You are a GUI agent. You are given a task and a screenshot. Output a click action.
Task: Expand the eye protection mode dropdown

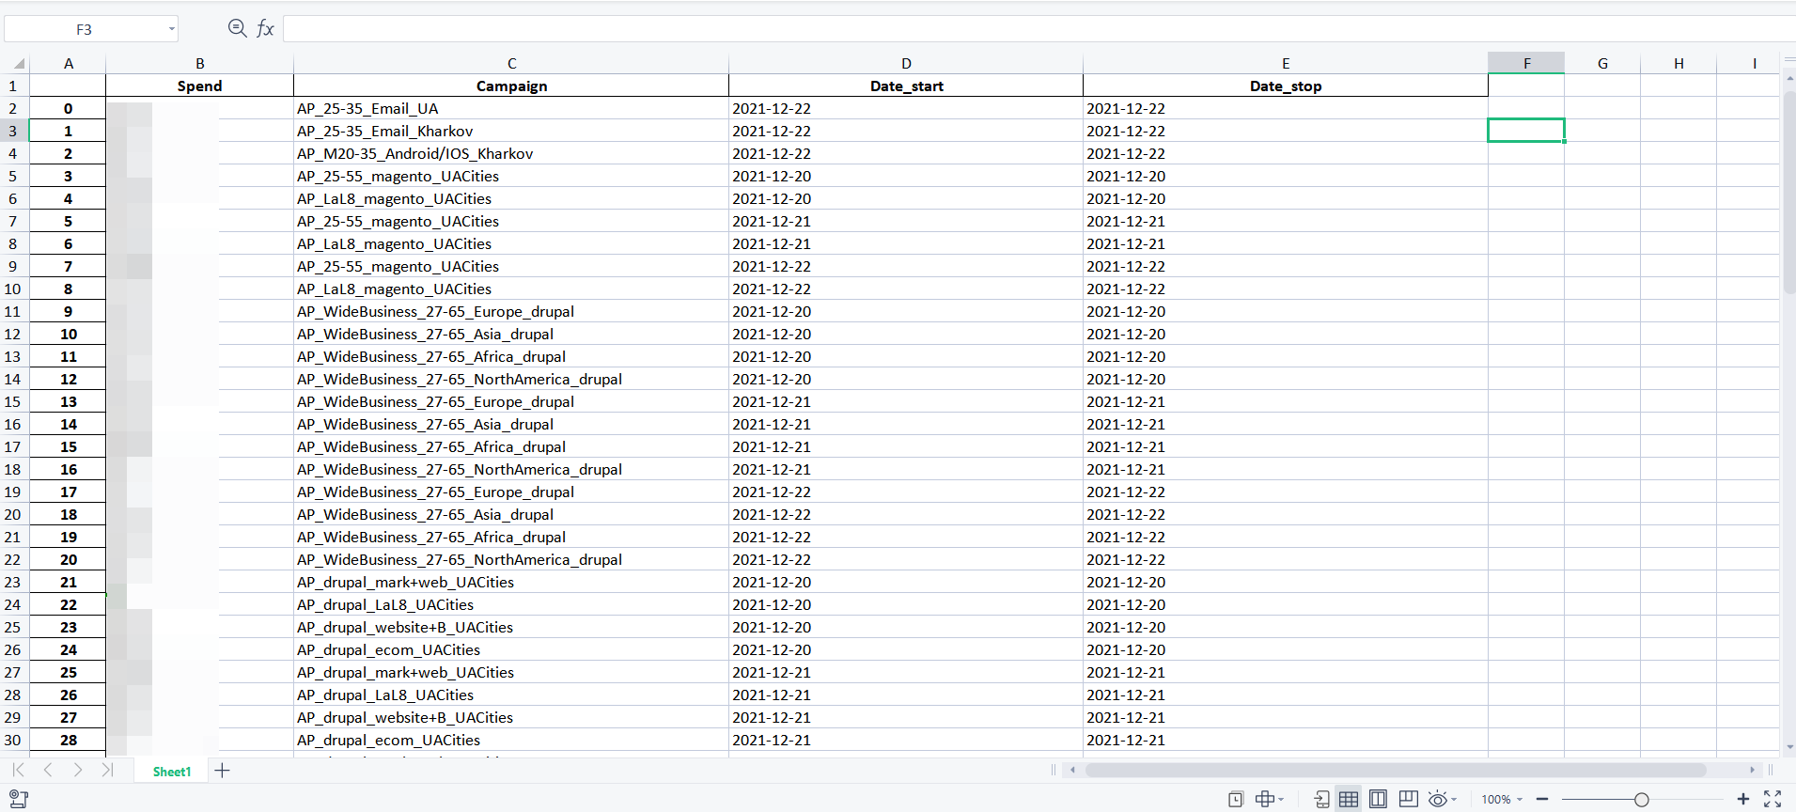[x=1454, y=800]
